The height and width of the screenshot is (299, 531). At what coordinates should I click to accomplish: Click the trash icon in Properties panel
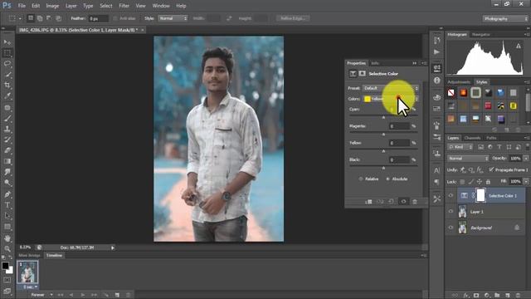(x=415, y=202)
